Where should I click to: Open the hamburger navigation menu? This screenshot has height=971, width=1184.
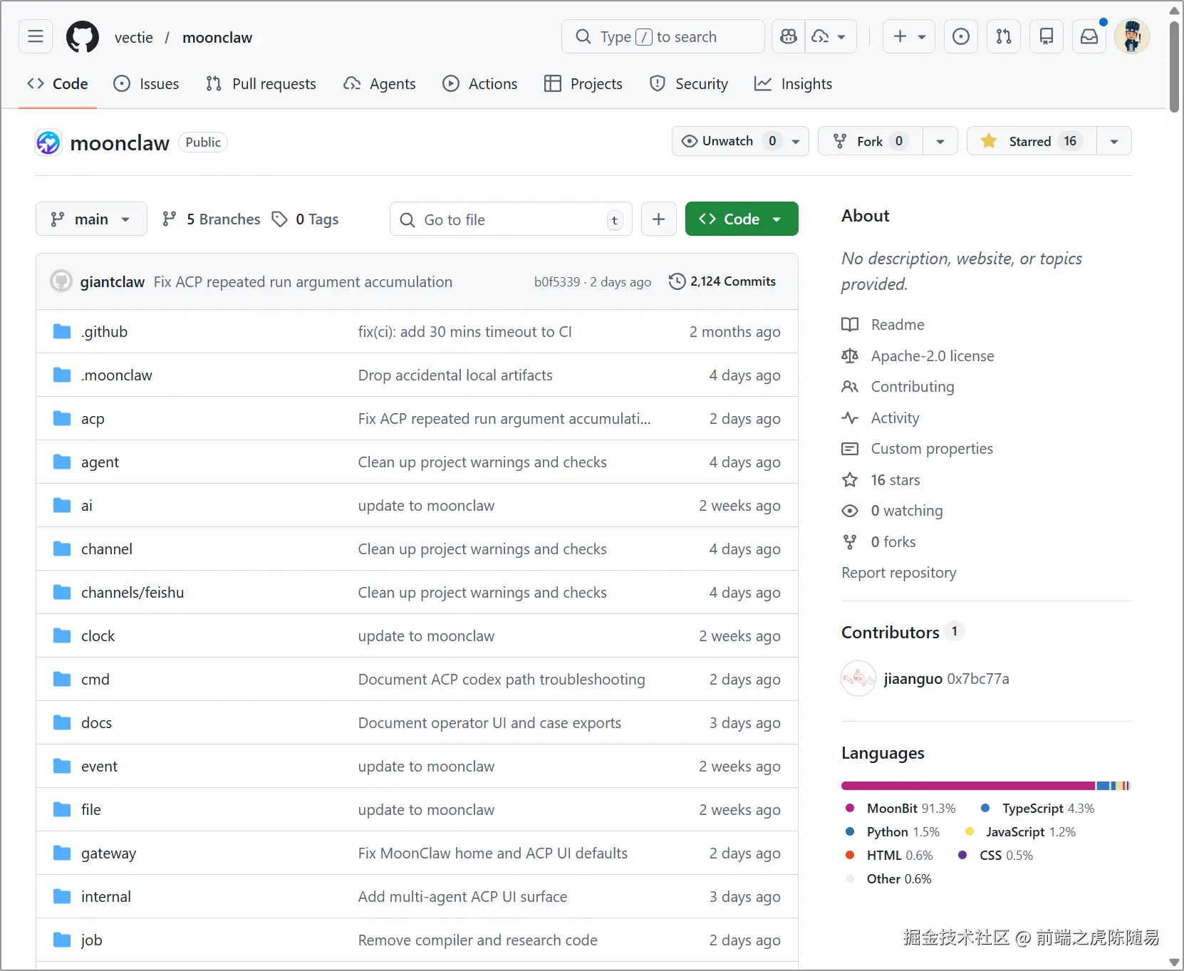[36, 36]
